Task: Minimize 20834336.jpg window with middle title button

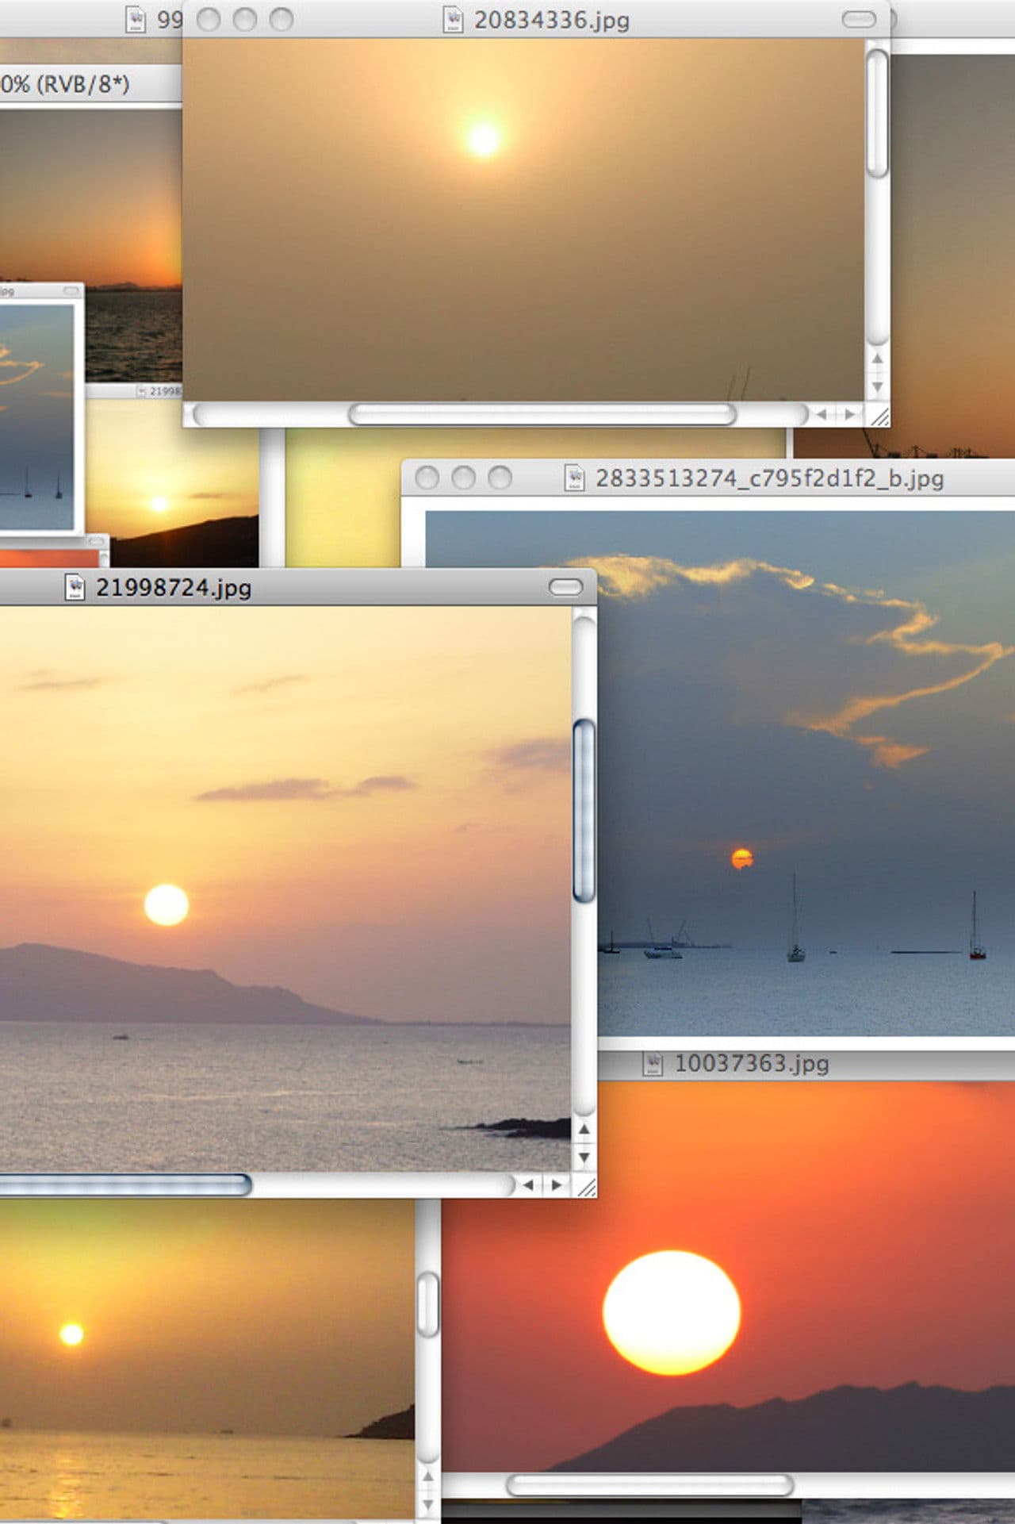Action: tap(245, 20)
